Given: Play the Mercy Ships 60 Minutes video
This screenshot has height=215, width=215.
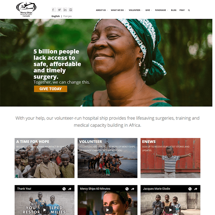Looking at the screenshot, I should pyautogui.click(x=107, y=210).
